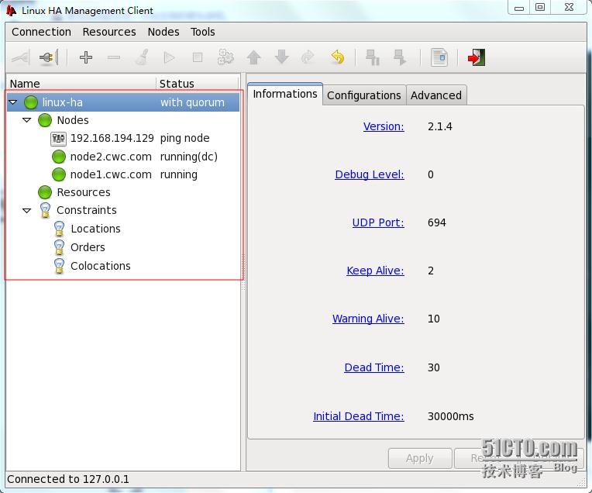Click the 'running(dc)' status text
Viewport: 592px width, 493px height.
tap(189, 157)
